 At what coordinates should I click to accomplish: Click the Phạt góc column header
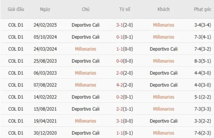tap(203, 9)
